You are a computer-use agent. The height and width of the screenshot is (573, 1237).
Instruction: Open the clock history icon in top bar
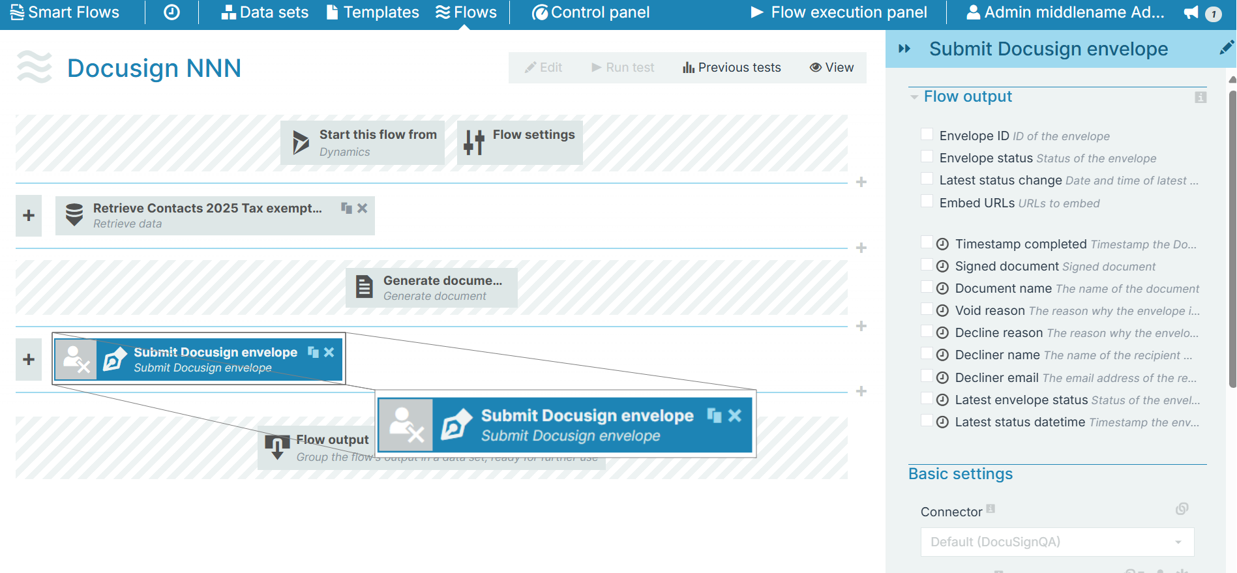171,12
